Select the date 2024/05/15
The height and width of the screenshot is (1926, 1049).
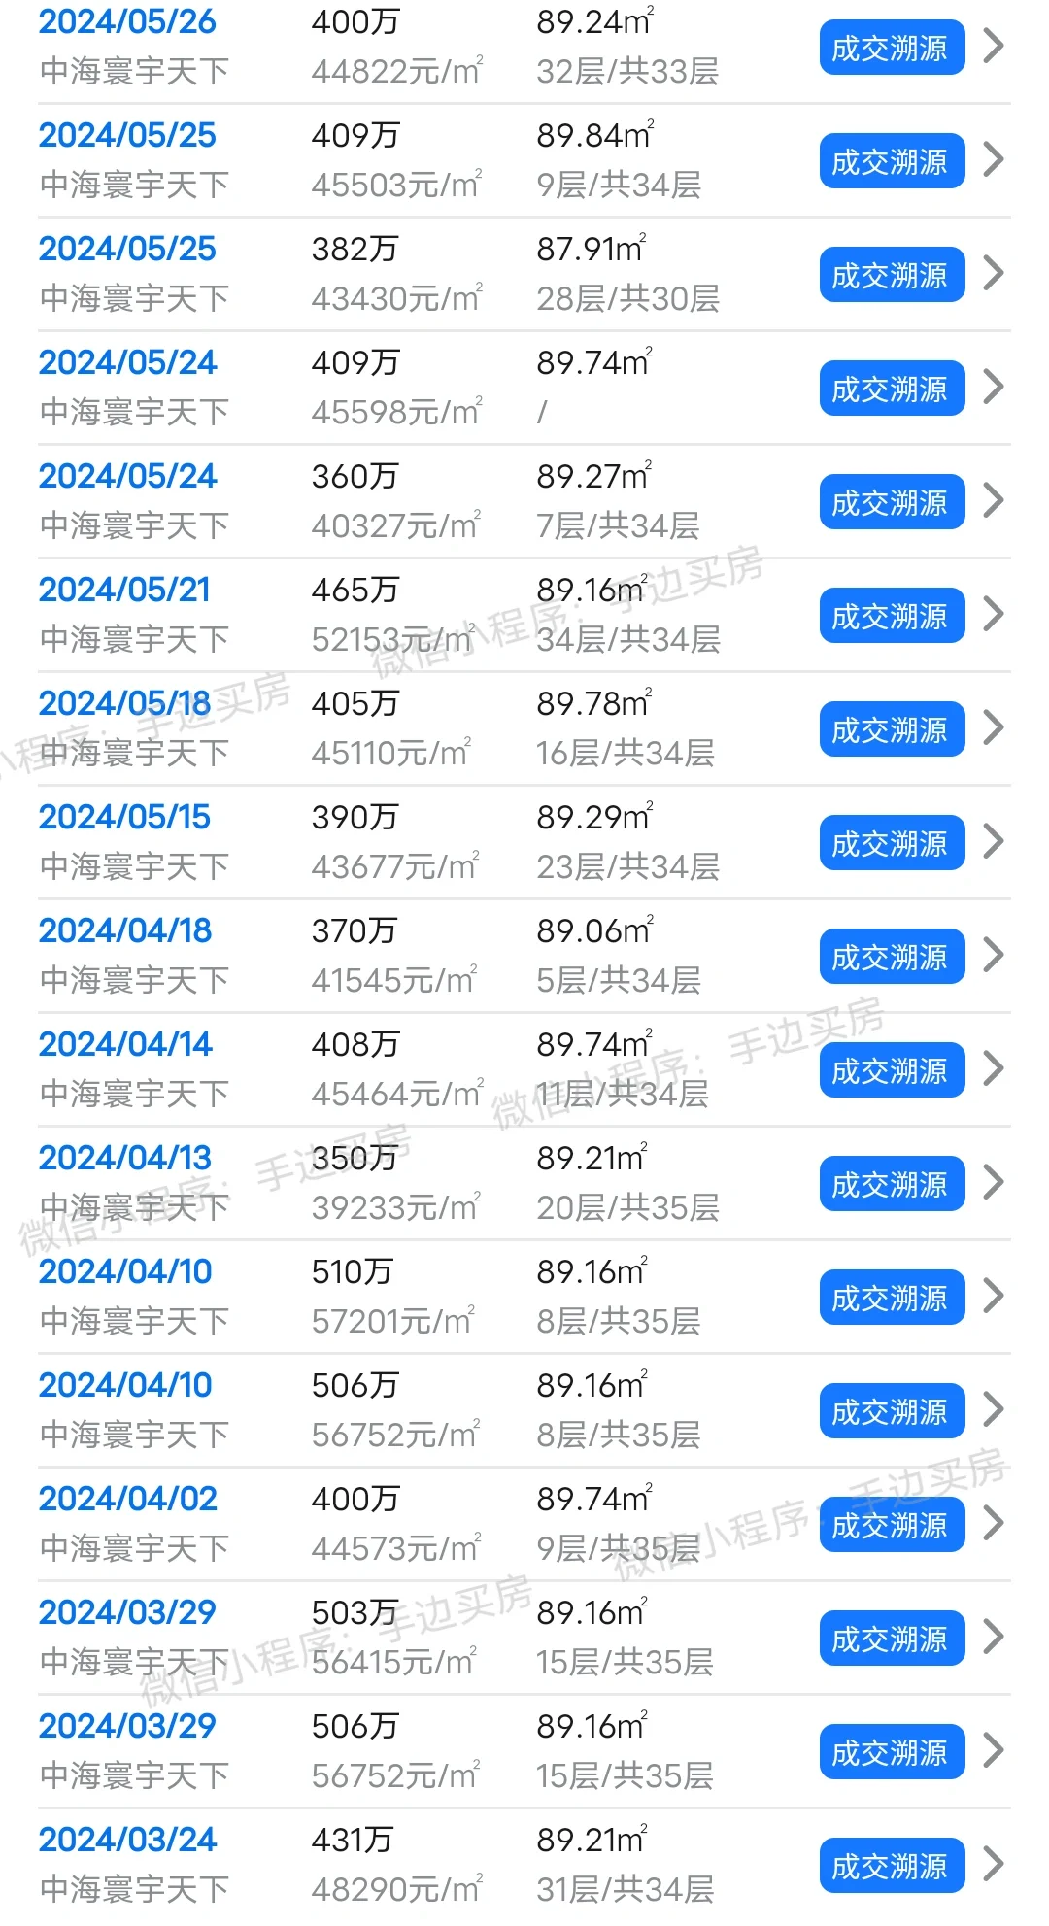point(124,817)
